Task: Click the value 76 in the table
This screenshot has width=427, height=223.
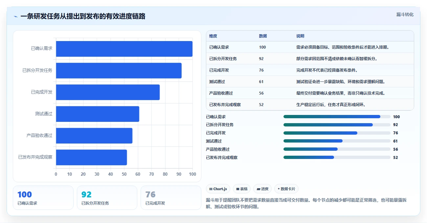Action: pos(261,70)
